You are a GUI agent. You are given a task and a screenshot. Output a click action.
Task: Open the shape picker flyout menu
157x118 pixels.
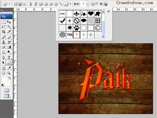point(109,11)
